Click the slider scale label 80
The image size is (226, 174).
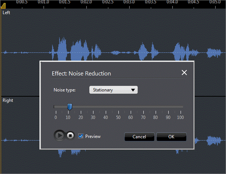(155, 117)
